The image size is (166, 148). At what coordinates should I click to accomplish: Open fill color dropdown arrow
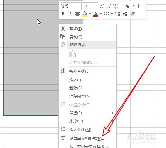90,14
